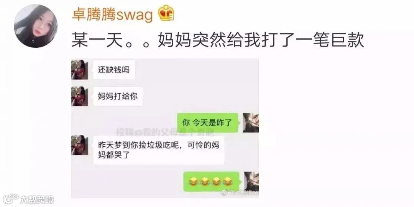The image size is (414, 207).
Task: Open the poster's round profile avatar
Action: (35, 26)
